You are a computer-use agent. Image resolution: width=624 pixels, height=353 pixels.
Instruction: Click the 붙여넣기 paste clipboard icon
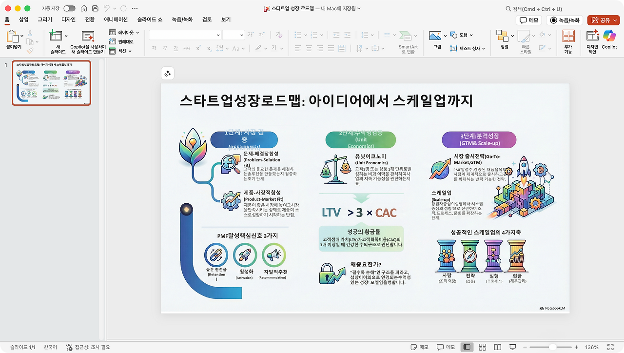pyautogui.click(x=13, y=36)
